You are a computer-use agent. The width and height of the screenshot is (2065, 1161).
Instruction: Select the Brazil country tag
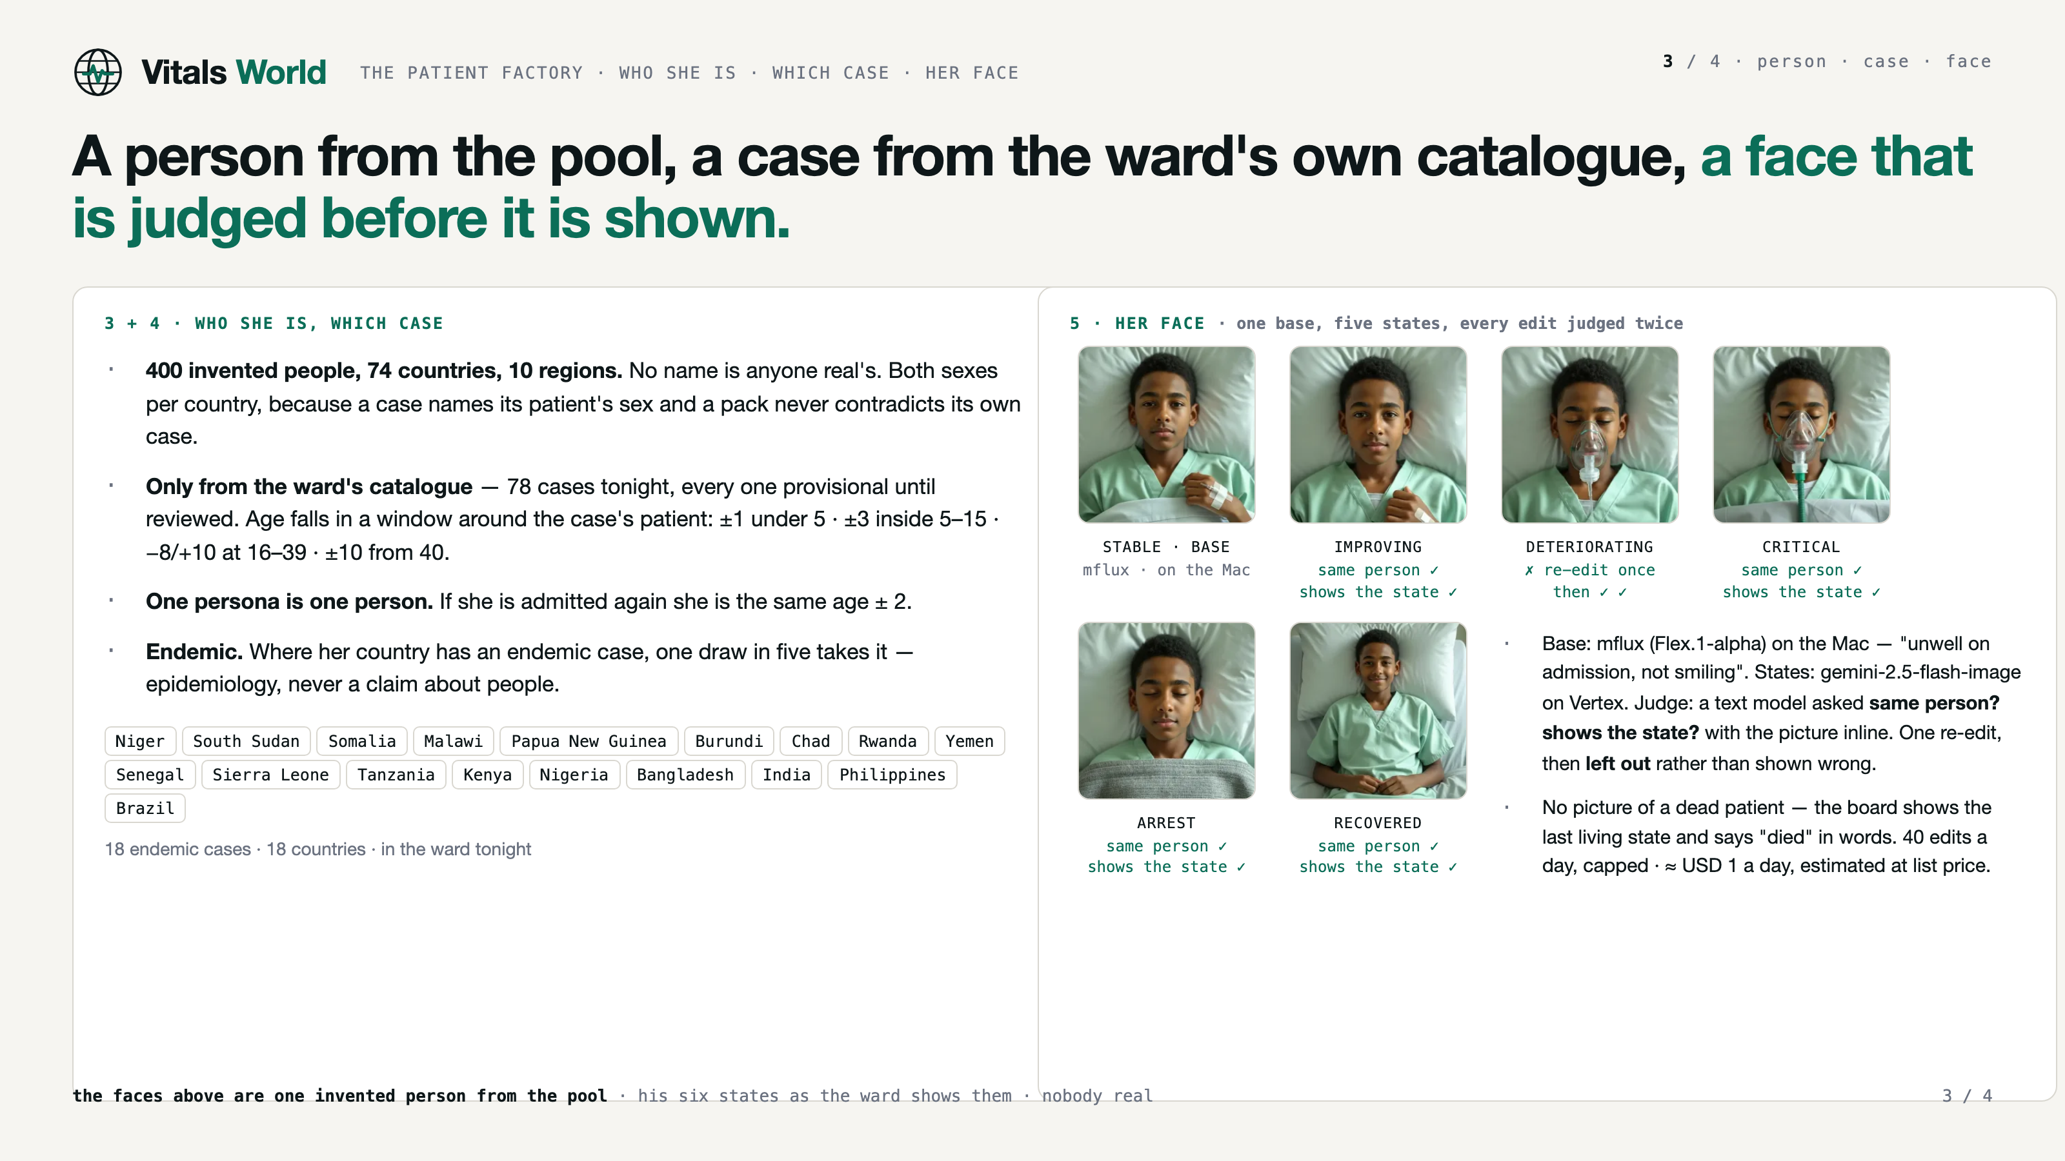coord(145,808)
